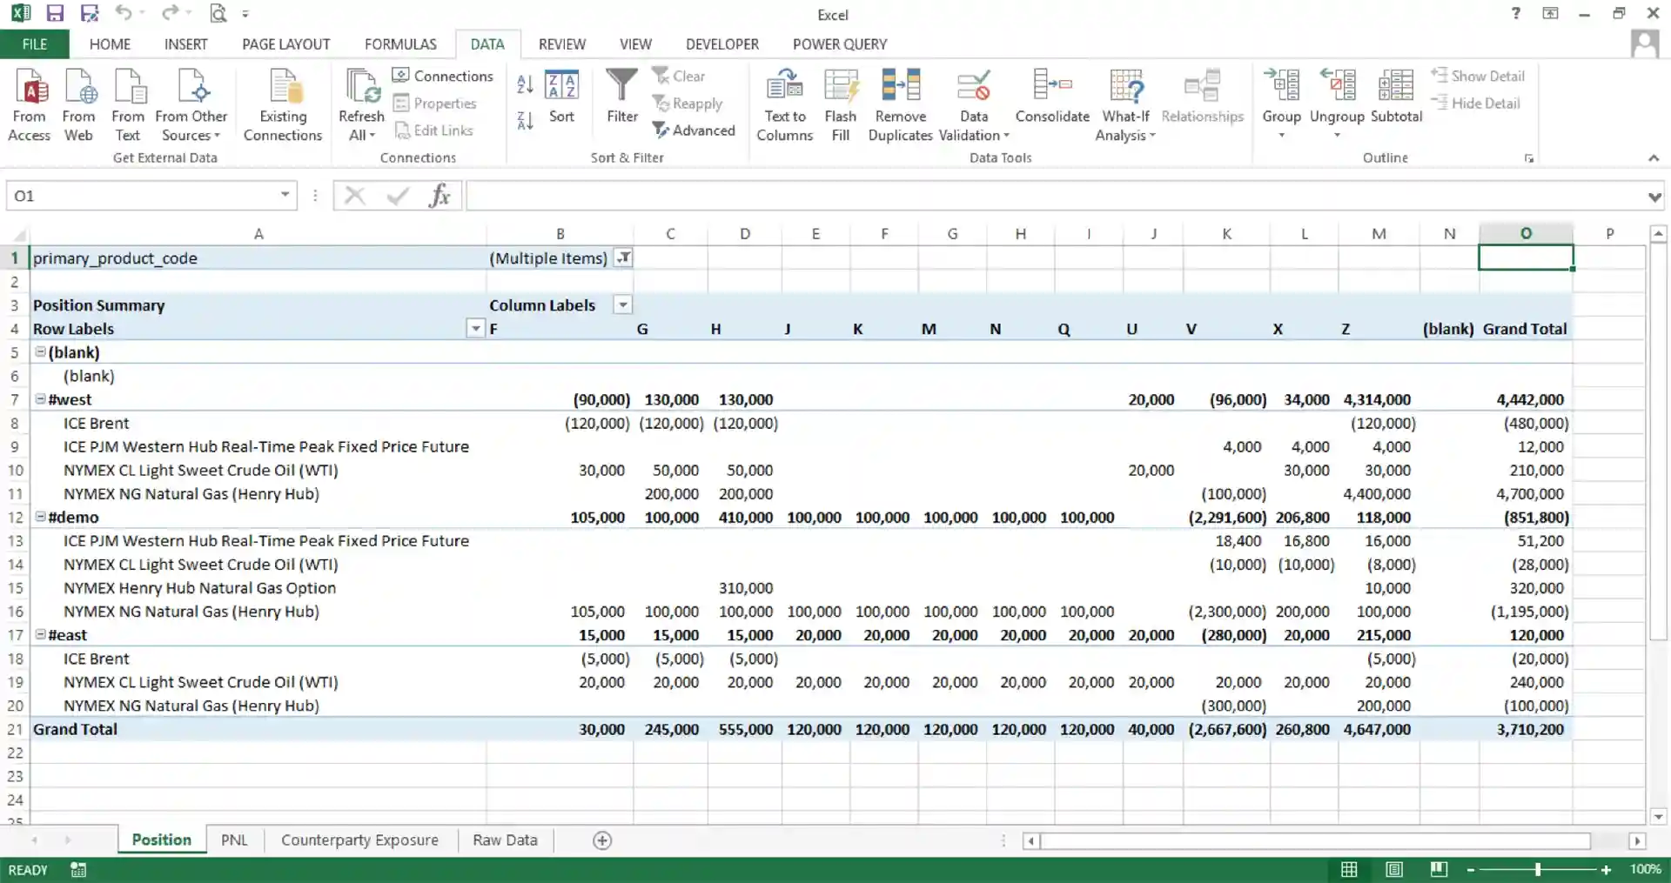The image size is (1671, 883).
Task: Open Existing Connections
Action: pos(283,104)
